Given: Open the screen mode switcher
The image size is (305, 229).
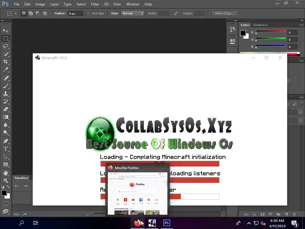Looking at the screenshot, I should click(x=6, y=211).
